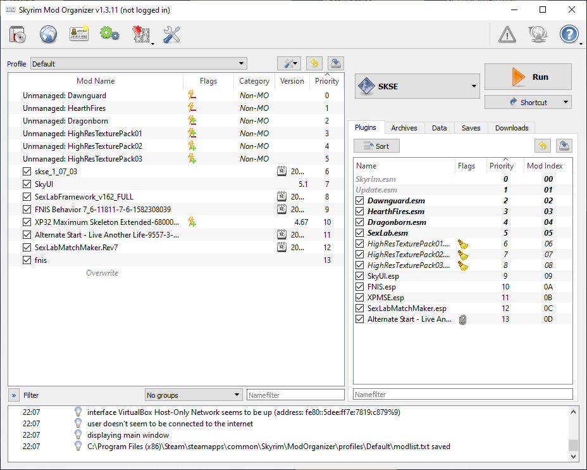Restore mod list backup arrow icon
The height and width of the screenshot is (470, 587).
tap(314, 63)
